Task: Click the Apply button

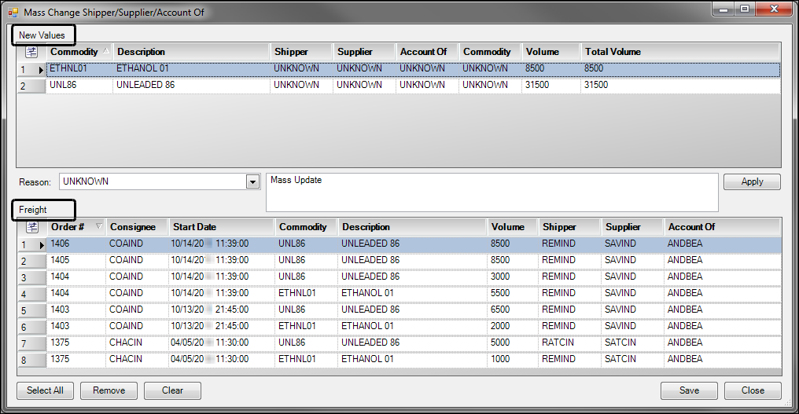Action: [x=752, y=181]
